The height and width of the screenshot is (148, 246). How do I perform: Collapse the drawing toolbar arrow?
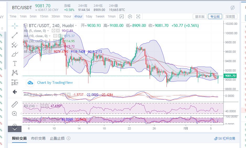[x=21, y=114]
